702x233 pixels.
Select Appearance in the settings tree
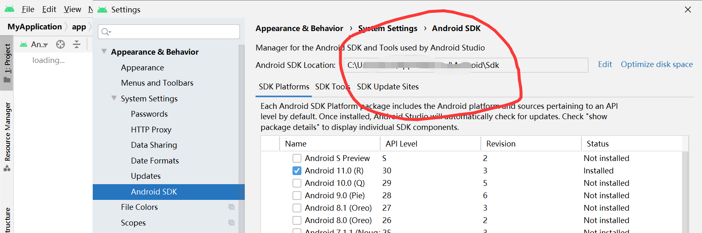(x=142, y=67)
